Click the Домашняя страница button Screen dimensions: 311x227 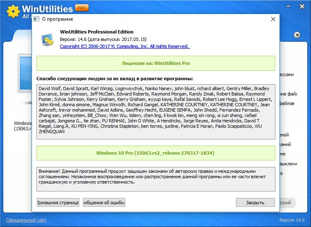pyautogui.click(x=58, y=203)
